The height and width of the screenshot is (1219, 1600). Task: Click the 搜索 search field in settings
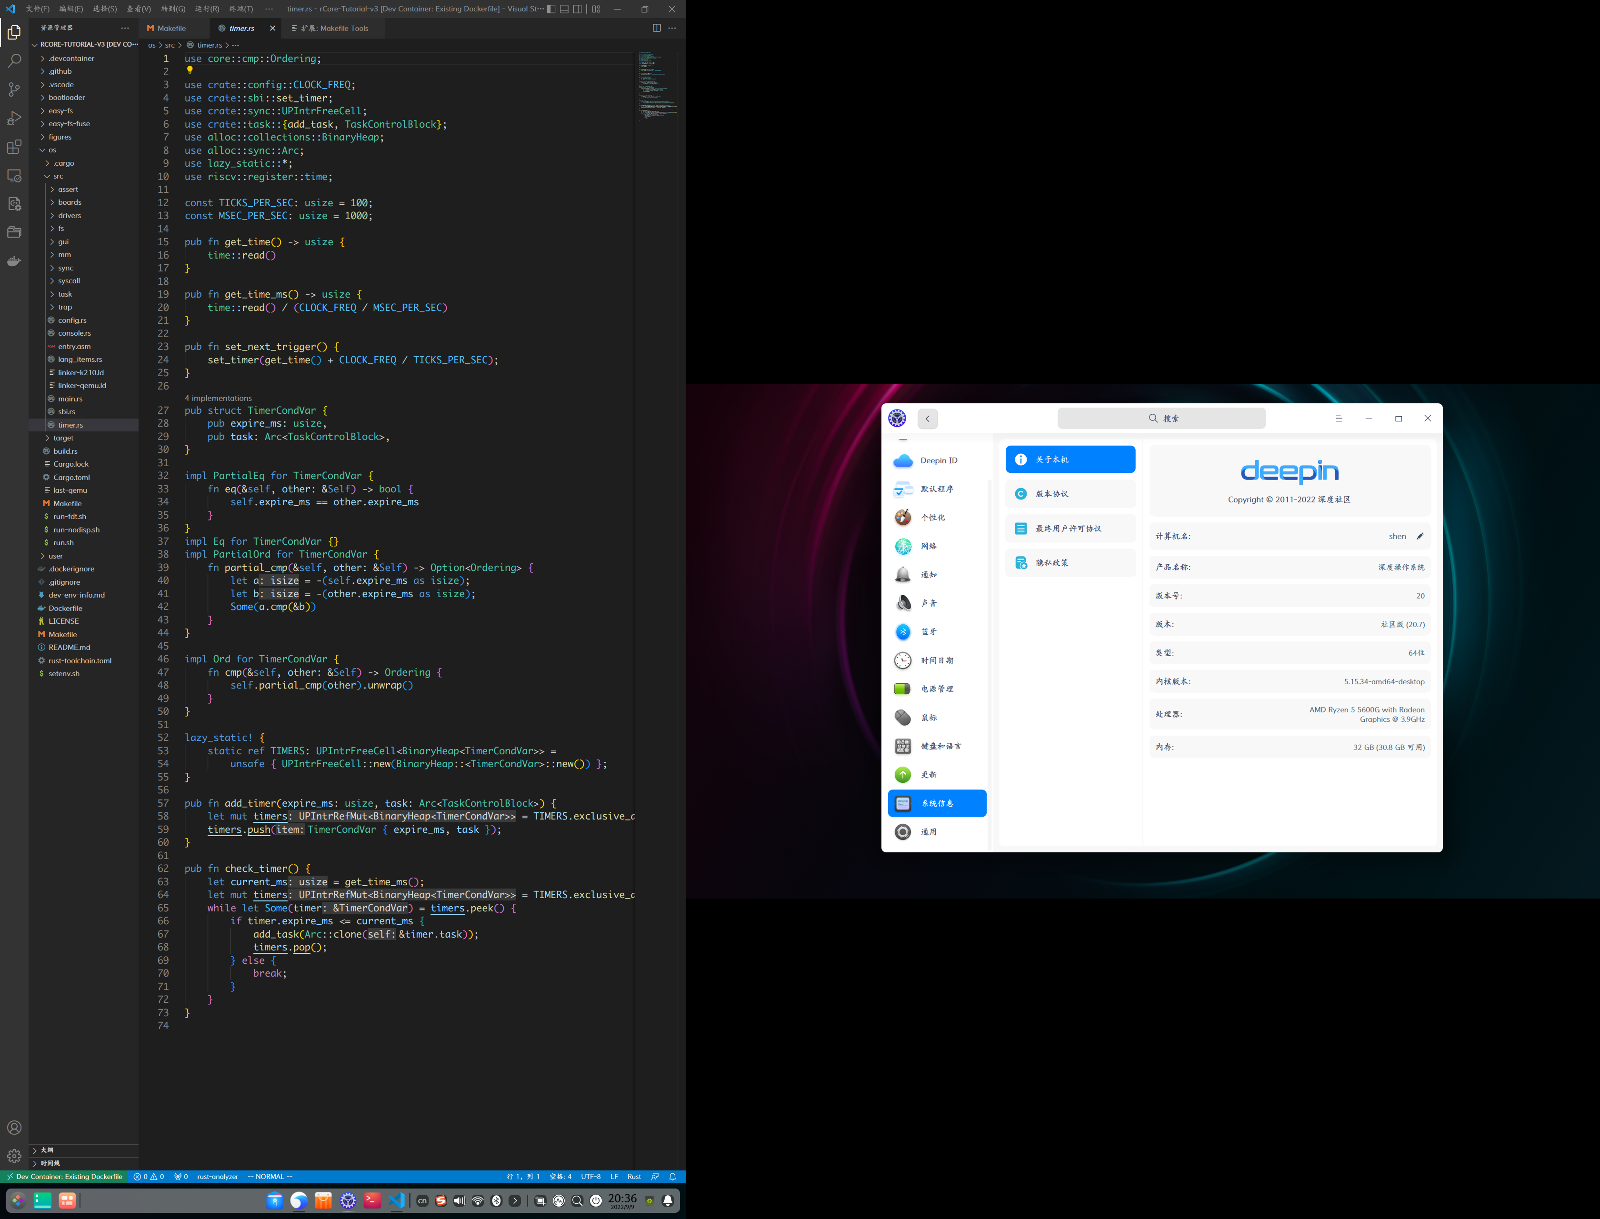coord(1161,419)
